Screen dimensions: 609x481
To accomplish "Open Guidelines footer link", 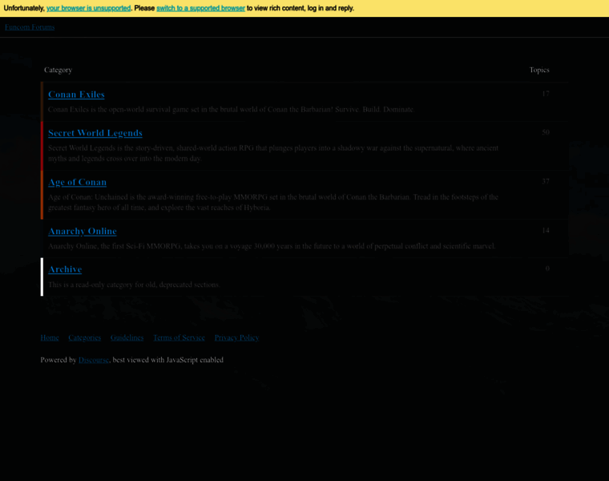I will pyautogui.click(x=127, y=338).
